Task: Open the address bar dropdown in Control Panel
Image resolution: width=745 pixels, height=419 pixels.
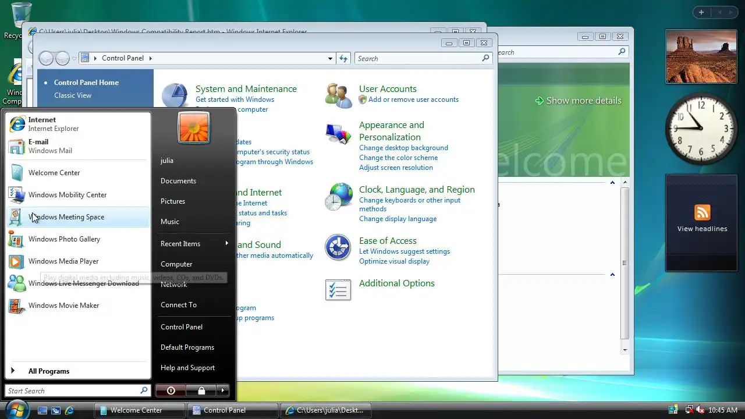Action: (330, 58)
